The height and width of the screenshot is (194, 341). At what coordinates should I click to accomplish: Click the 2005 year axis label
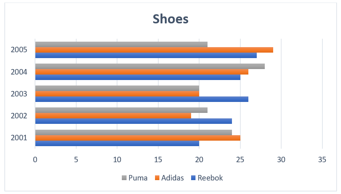click(19, 50)
